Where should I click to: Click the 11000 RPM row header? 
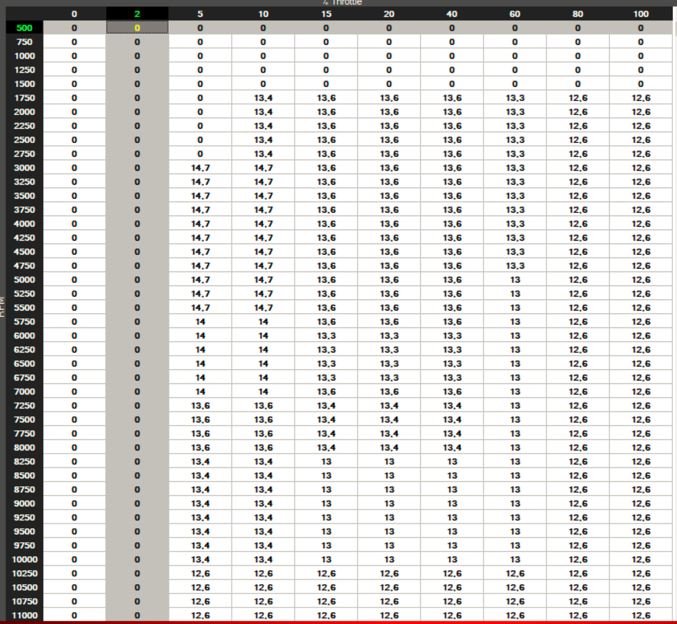[x=24, y=616]
